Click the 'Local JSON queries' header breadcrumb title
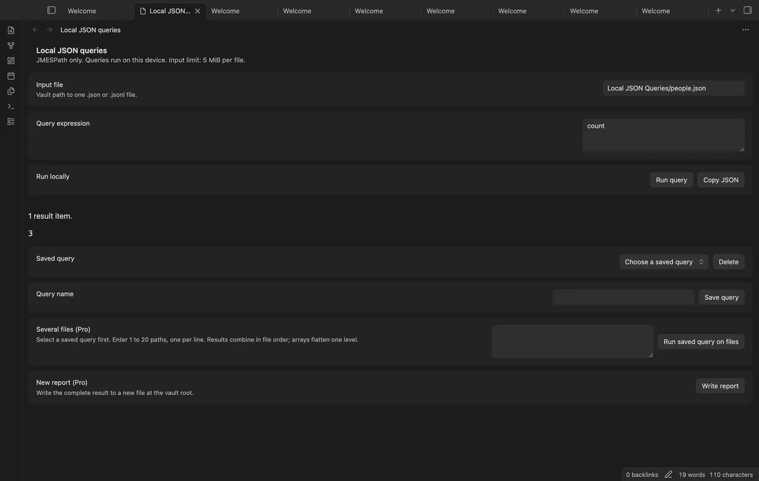 point(90,30)
